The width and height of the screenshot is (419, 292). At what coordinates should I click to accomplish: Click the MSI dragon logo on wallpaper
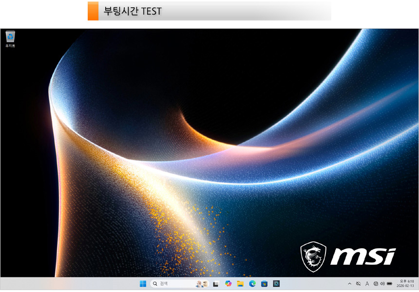point(314,256)
